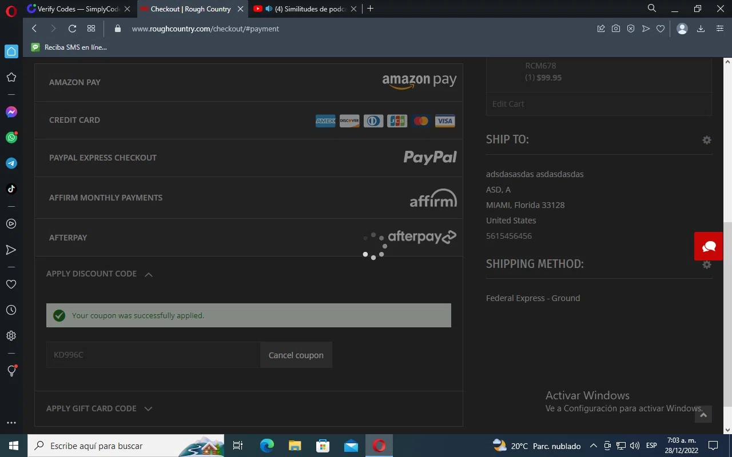Open notification center icon

713,446
